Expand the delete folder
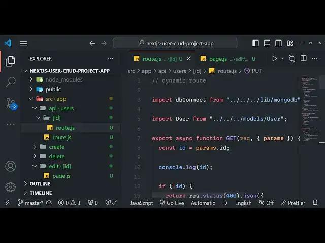This screenshot has width=325, height=243. [35, 156]
